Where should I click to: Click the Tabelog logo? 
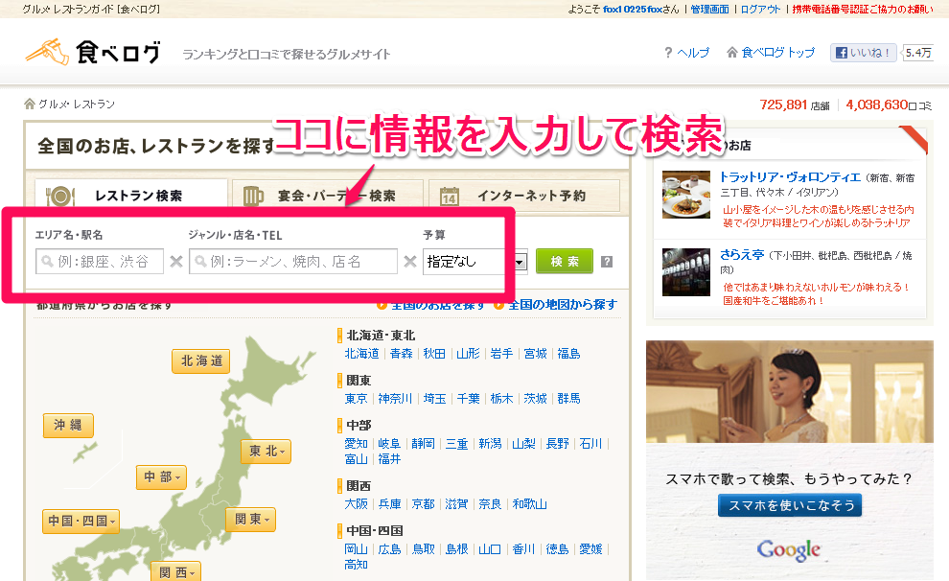click(93, 52)
